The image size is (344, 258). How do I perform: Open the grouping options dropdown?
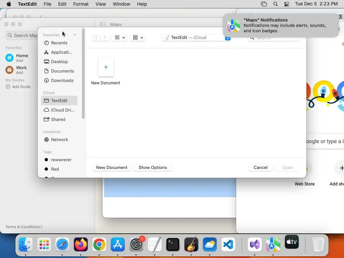(x=138, y=38)
